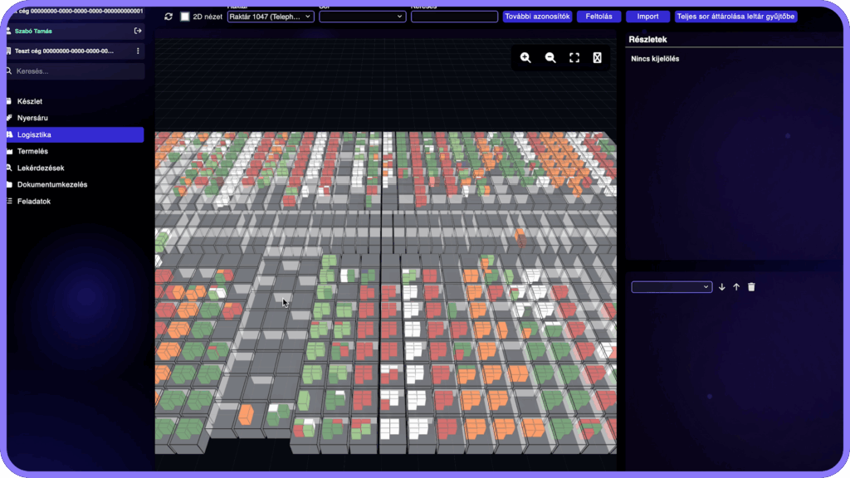
Task: Open the empty row dropdown in toolbar
Action: point(362,17)
